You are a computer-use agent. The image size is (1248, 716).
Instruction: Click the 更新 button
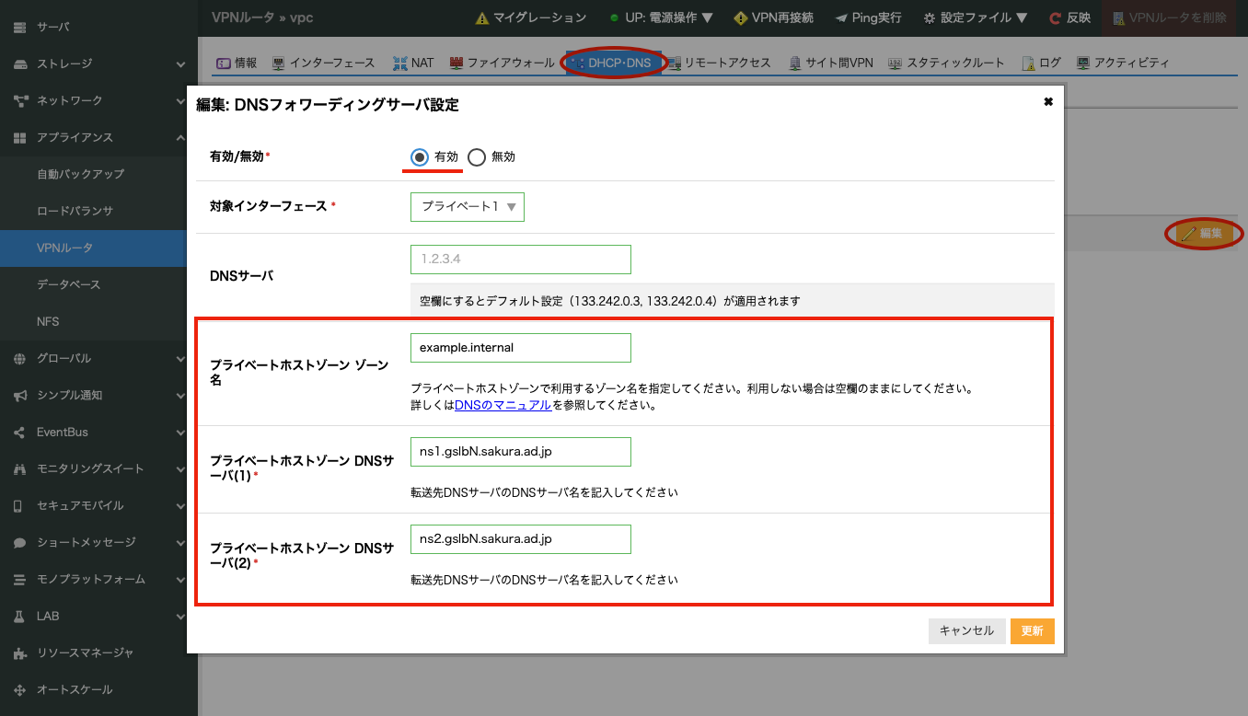click(1032, 630)
